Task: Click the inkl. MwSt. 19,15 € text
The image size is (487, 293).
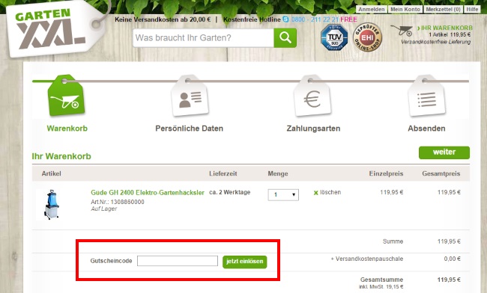Action: pos(381,287)
